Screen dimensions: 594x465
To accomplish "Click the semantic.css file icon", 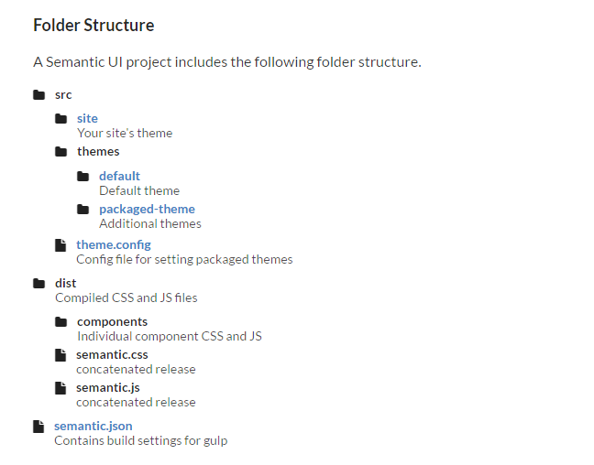I will point(60,354).
